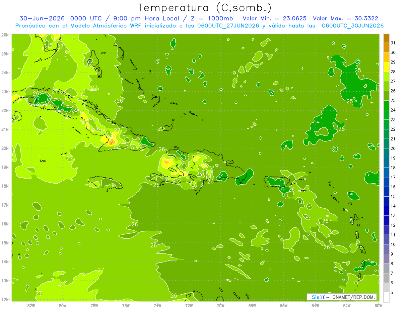402x310 pixels.
Task: Click color scale label 23
Action: coord(393,120)
